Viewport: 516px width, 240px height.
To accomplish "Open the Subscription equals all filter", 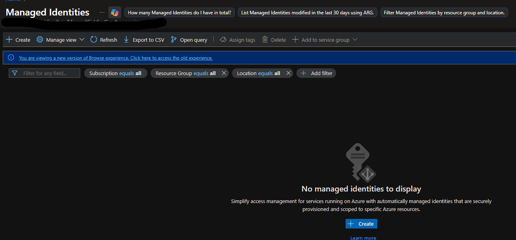I will tap(115, 73).
